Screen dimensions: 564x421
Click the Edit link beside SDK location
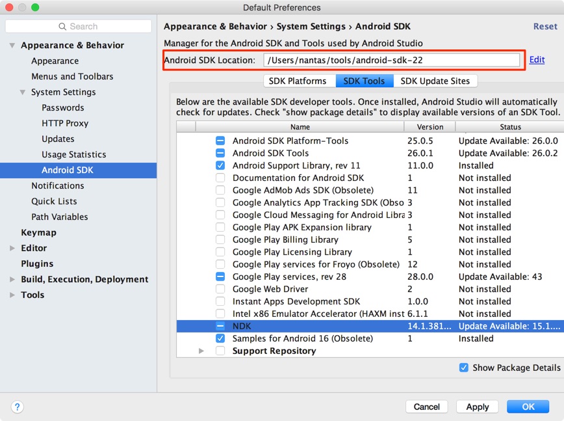[x=536, y=59]
